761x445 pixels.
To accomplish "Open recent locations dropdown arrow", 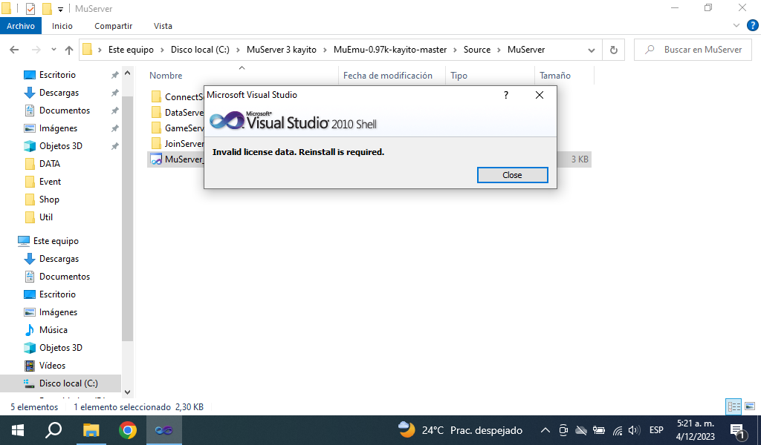I will [x=54, y=50].
